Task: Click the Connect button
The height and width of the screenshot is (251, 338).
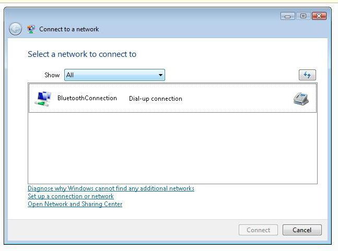Action: (258, 230)
